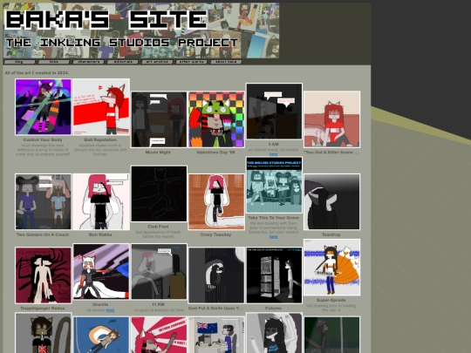Click the 'Doppelganger Redux' caption text
Viewport: 471px width, 353px height.
[x=43, y=308]
